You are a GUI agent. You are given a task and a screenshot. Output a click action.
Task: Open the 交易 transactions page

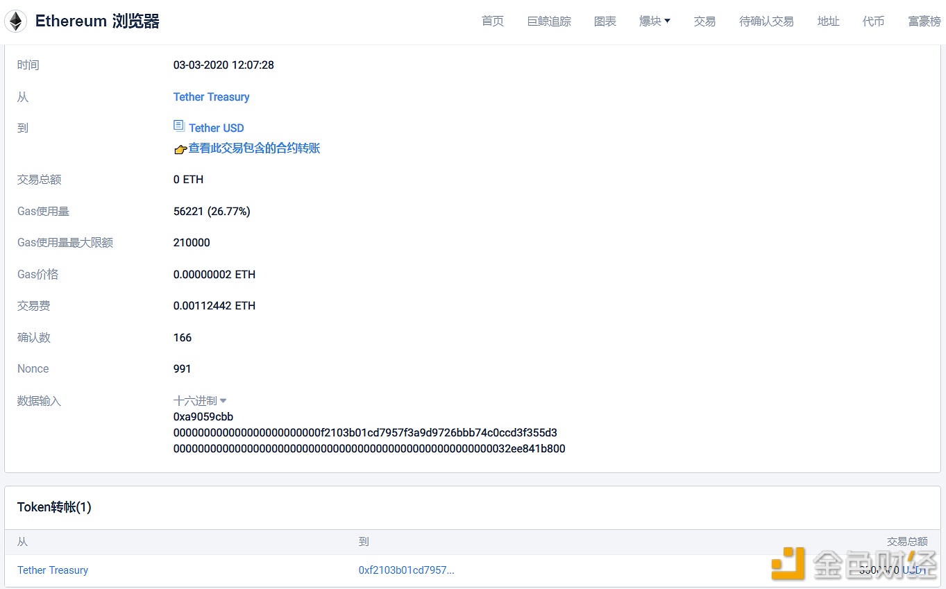click(704, 22)
